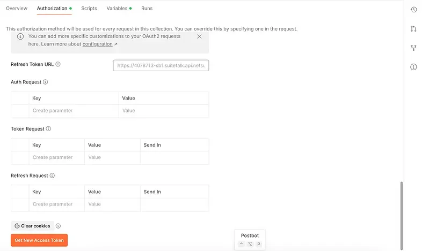This screenshot has height=251, width=422.
Task: Dismiss the OAuth2 customization notice
Action: coord(199,36)
